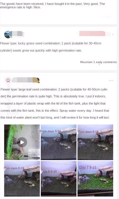Click the lucky grass seed combination review text
Screen dimensions: 119x199
51,47
